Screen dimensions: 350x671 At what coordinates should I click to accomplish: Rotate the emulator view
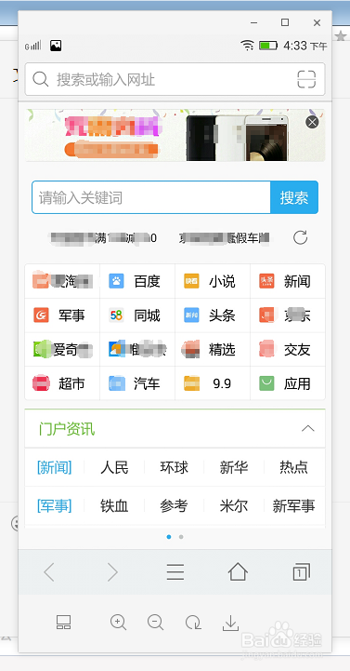(x=193, y=623)
